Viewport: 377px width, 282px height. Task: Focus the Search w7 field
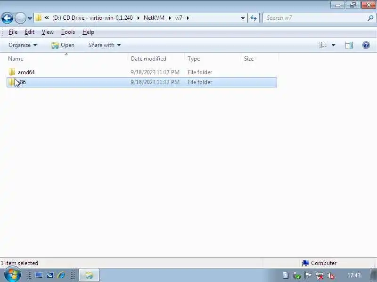(x=315, y=18)
